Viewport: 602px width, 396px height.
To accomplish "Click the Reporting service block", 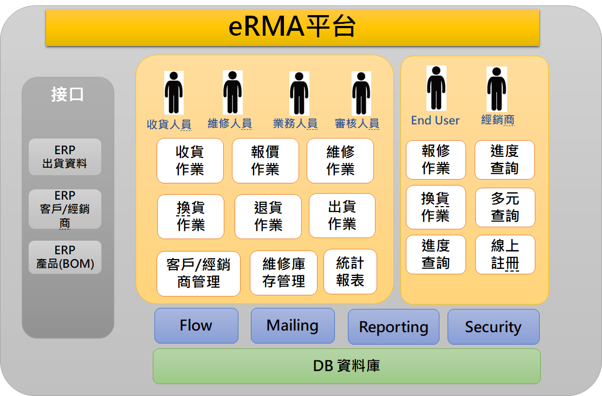I will click(x=393, y=327).
